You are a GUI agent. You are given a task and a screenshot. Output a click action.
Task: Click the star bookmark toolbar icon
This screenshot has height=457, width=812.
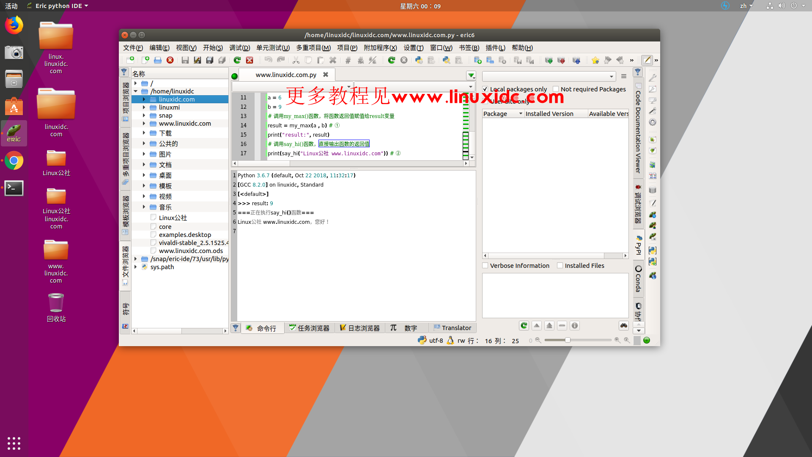point(595,60)
